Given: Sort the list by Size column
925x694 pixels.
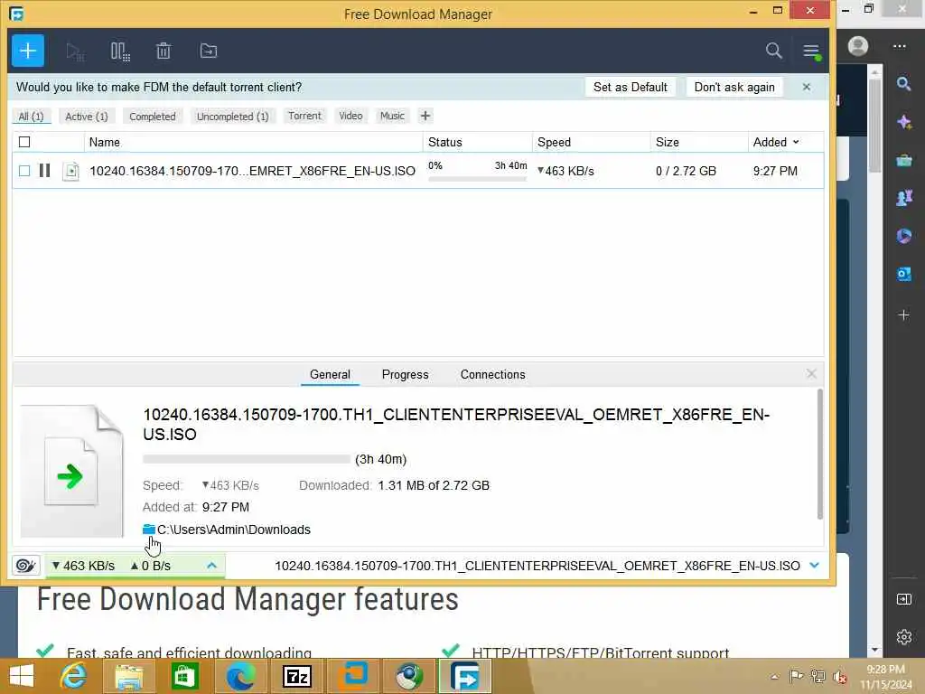Looking at the screenshot, I should 668,142.
